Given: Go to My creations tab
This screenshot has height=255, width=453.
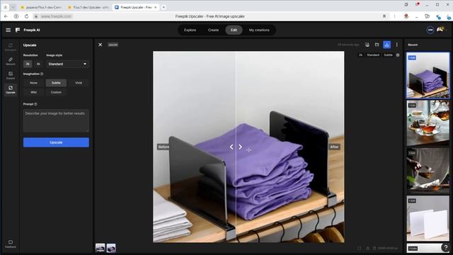Looking at the screenshot, I should (259, 30).
